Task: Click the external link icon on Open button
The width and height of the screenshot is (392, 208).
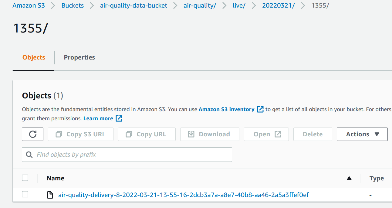Action: pos(278,134)
